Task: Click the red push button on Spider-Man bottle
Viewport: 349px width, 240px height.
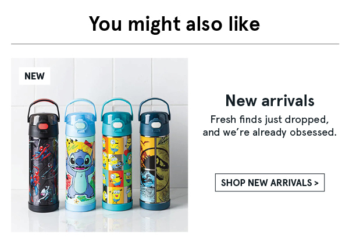Action: (44, 127)
